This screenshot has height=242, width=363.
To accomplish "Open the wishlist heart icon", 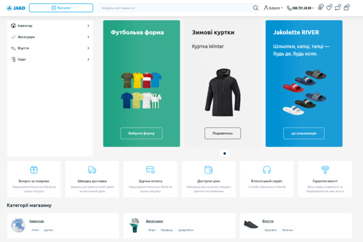I will point(329,8).
